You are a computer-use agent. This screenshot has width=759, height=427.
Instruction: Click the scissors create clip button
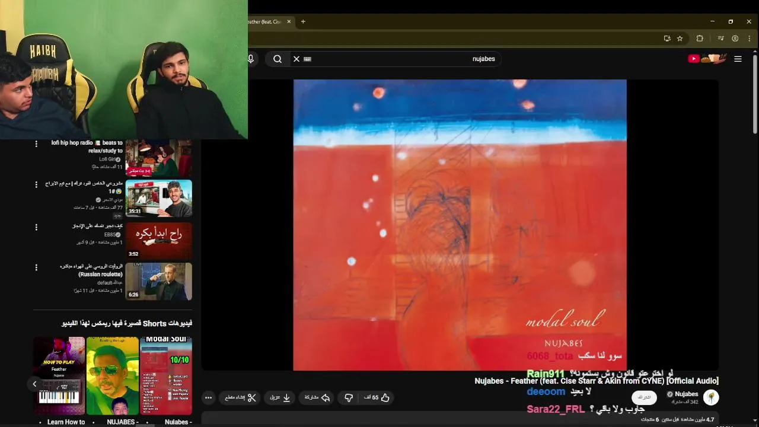coord(241,397)
